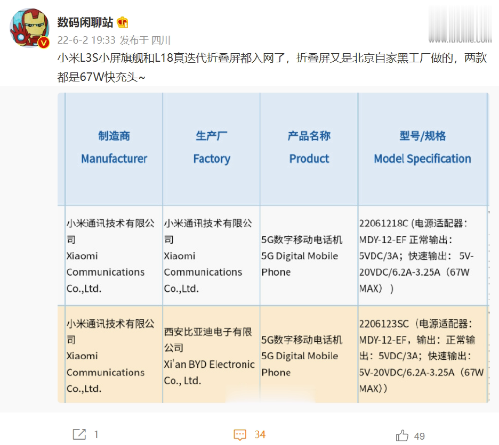Click the repost count 1
Screen dimensions: 499x445
pyautogui.click(x=96, y=434)
